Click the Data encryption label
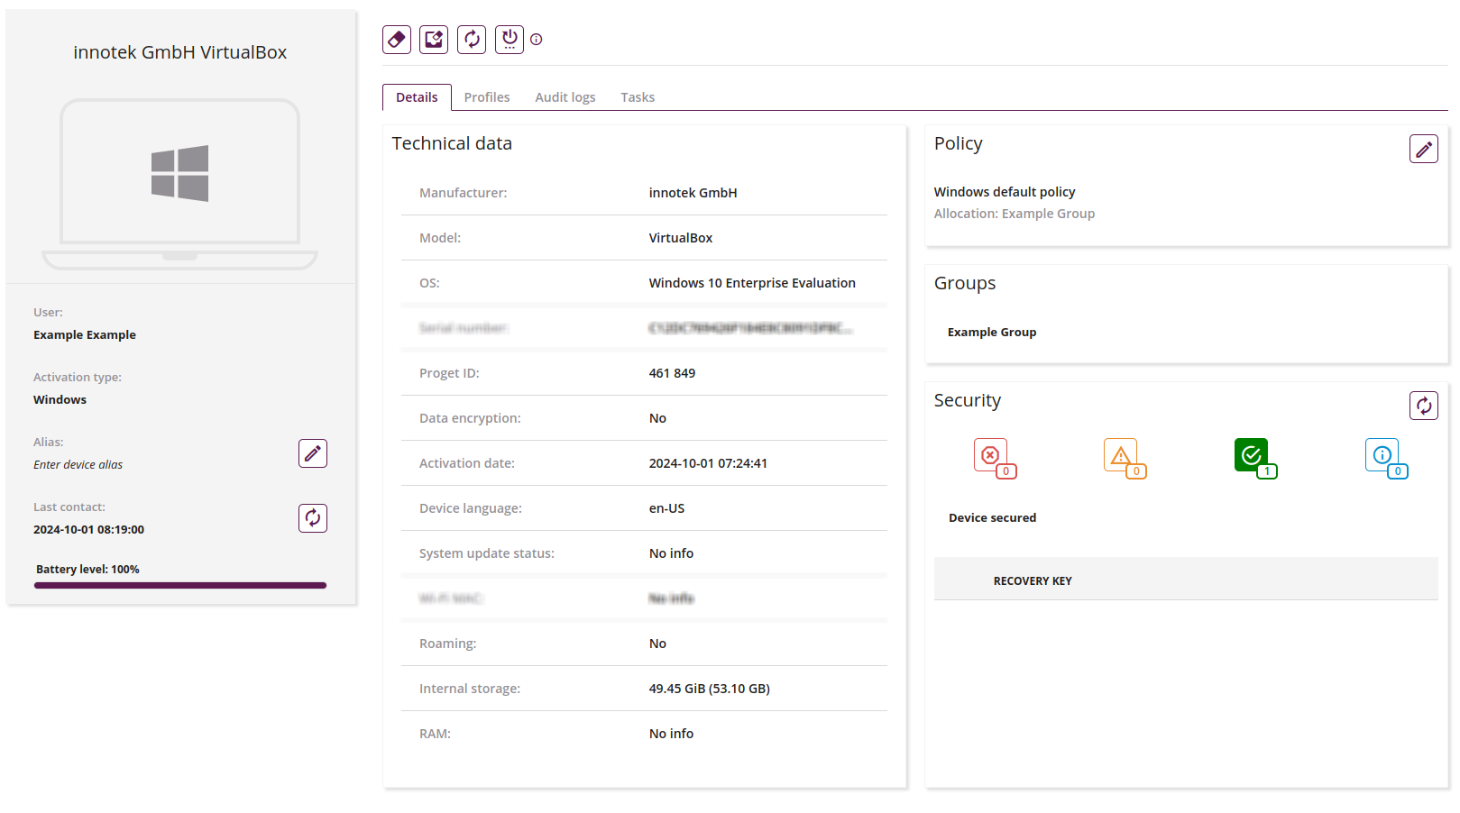This screenshot has width=1460, height=813. pyautogui.click(x=470, y=418)
